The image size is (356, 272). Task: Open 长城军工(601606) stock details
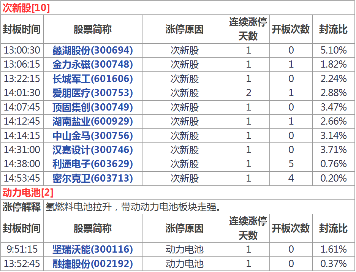click(x=93, y=79)
